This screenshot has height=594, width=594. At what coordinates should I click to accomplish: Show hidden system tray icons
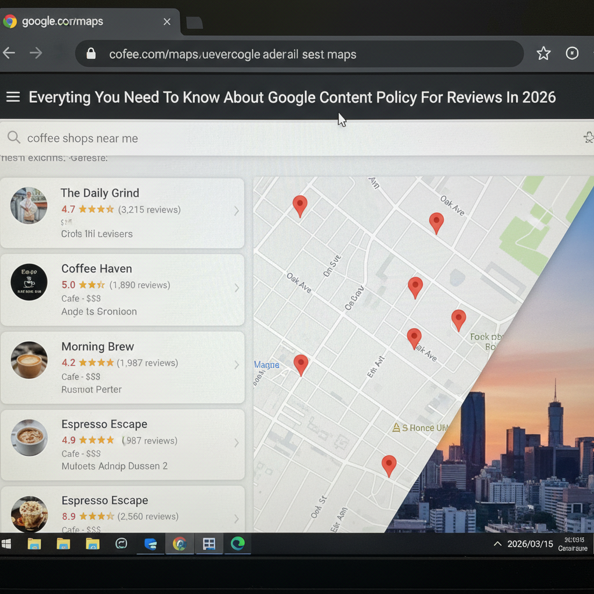tap(497, 544)
